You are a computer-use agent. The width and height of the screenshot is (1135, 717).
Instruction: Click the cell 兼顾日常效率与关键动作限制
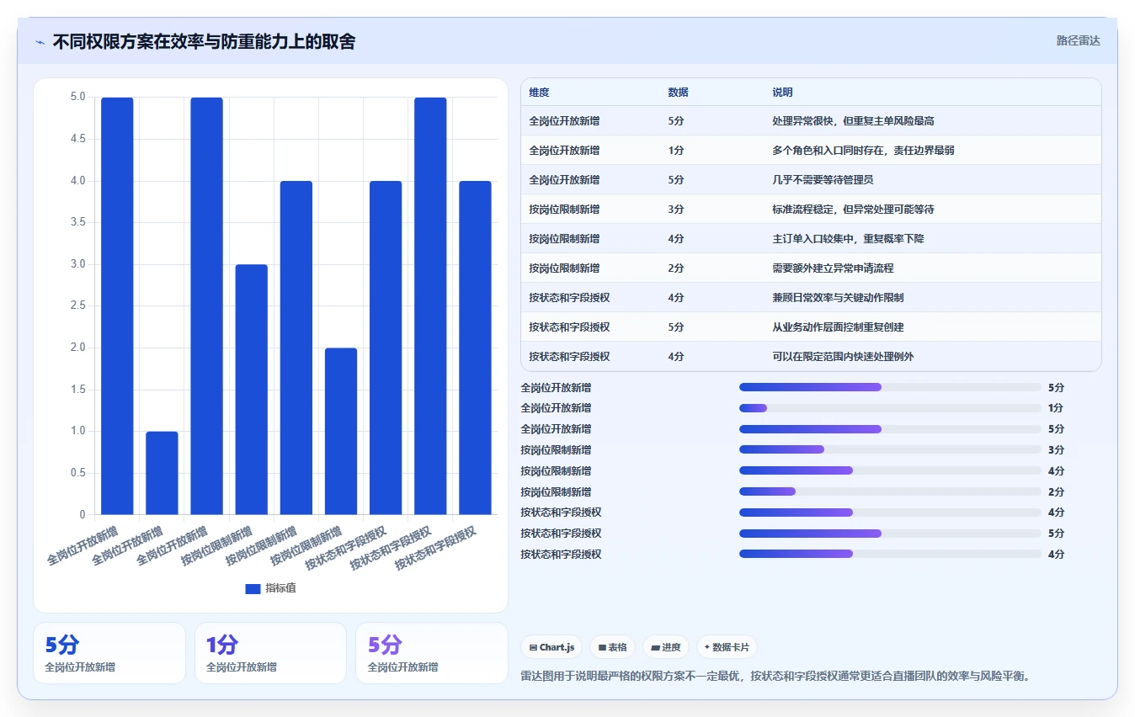click(838, 298)
